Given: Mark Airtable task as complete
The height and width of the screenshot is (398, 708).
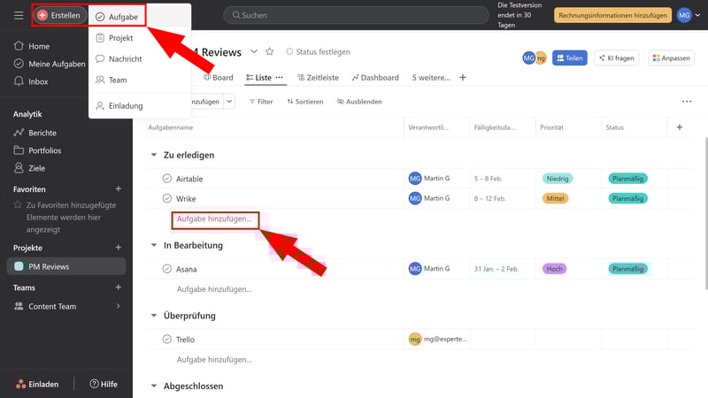Looking at the screenshot, I should [x=166, y=179].
